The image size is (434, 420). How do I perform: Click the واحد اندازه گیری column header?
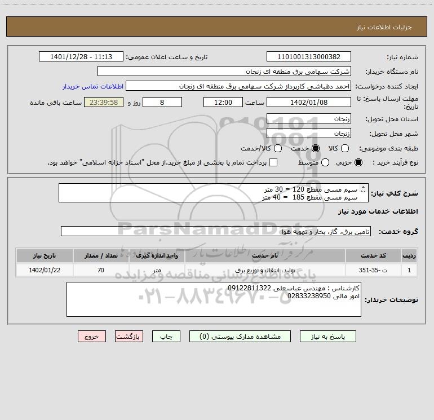click(157, 255)
